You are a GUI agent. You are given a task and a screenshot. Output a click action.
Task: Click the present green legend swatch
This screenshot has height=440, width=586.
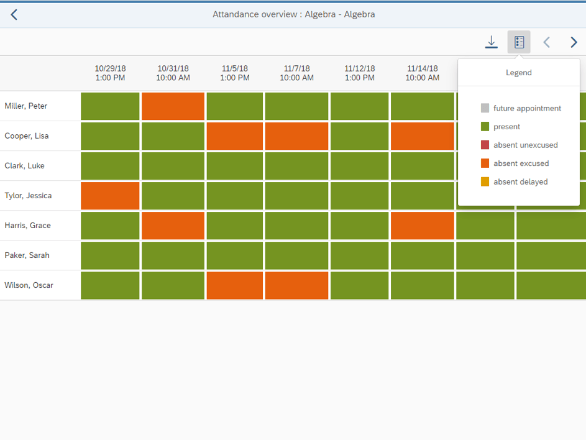[485, 127]
